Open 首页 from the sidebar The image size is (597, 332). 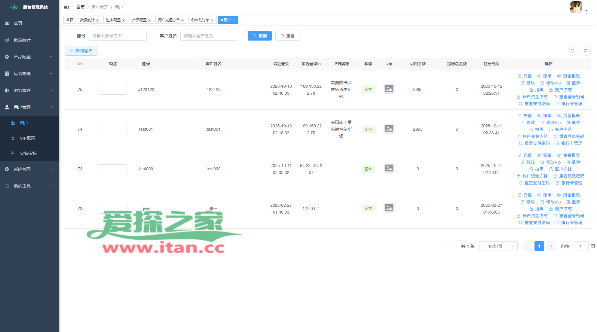(18, 23)
